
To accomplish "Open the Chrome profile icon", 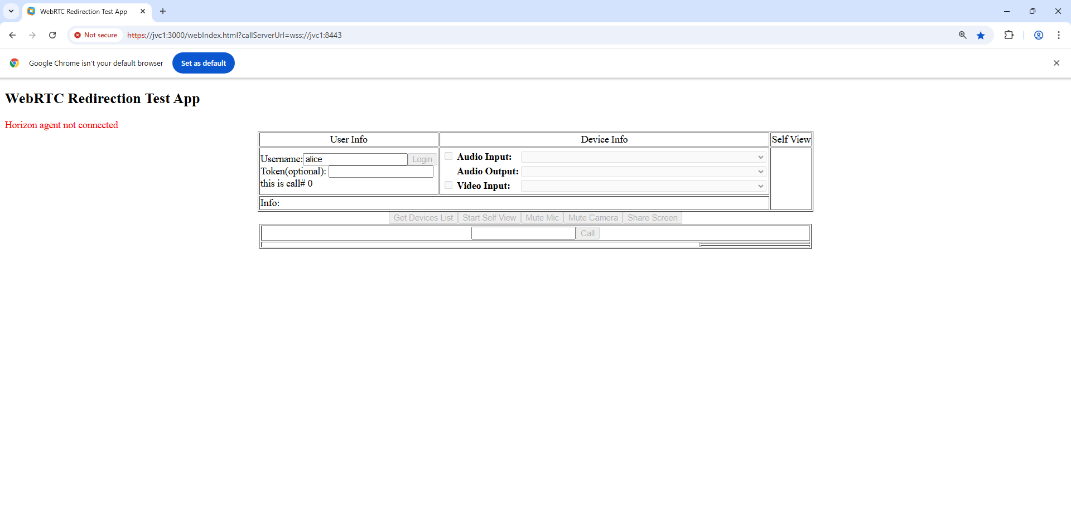I will pyautogui.click(x=1039, y=35).
